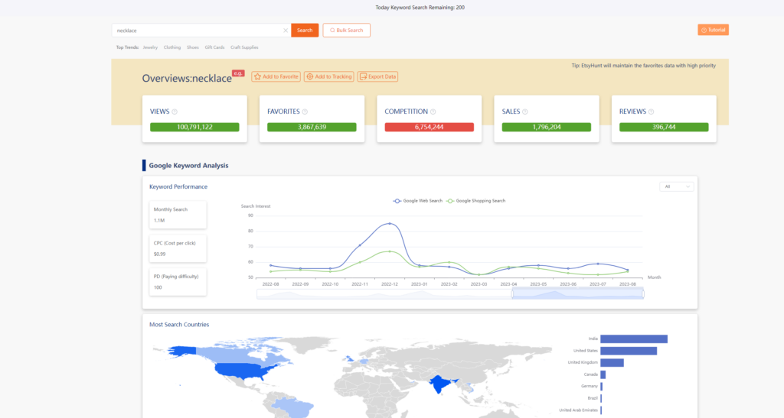
Task: Click the star Add to Favorite button
Action: point(276,76)
